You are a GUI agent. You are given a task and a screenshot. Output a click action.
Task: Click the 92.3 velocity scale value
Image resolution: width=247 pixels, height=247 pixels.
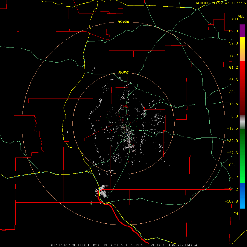234,43
